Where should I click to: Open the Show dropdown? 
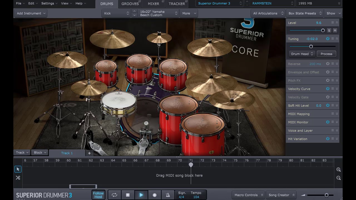(333, 13)
